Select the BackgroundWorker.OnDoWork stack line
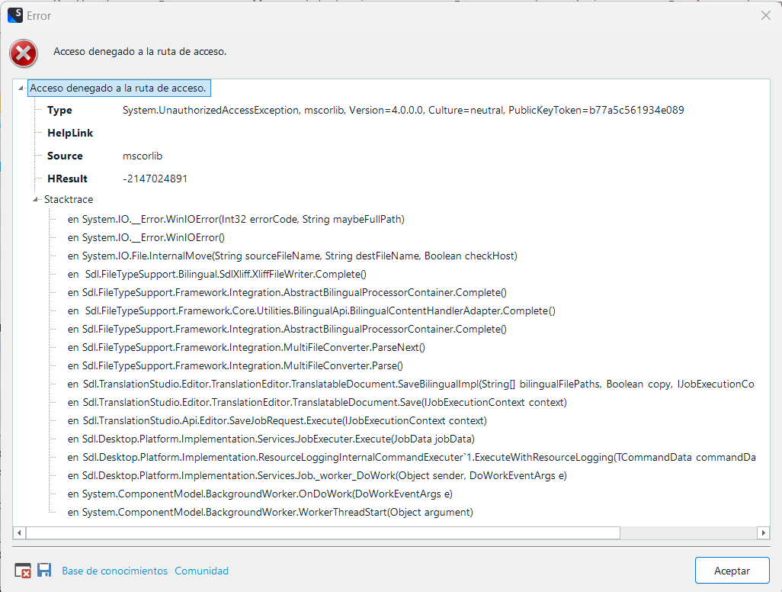782x592 pixels. click(261, 494)
